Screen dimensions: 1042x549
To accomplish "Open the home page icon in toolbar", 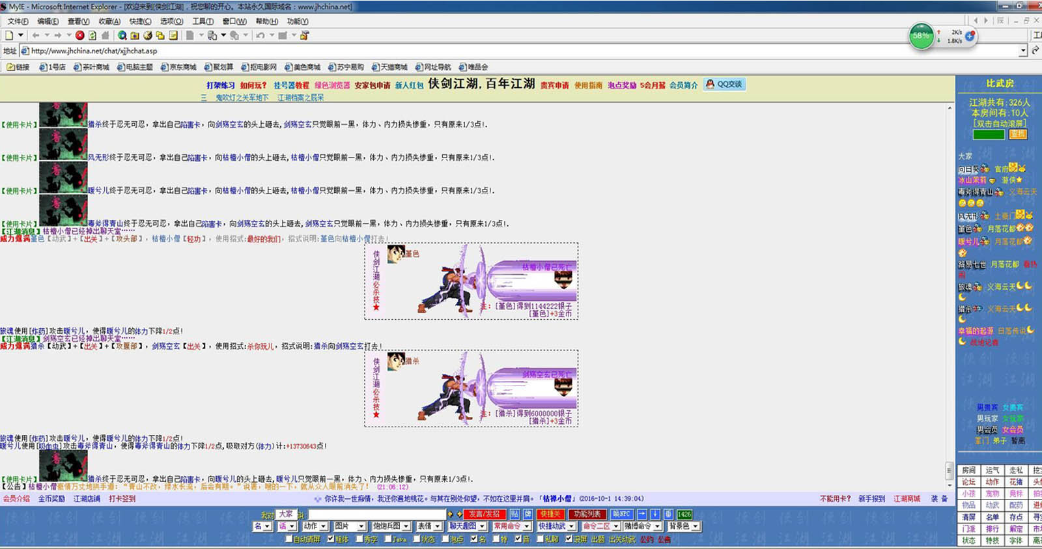I will click(x=105, y=35).
